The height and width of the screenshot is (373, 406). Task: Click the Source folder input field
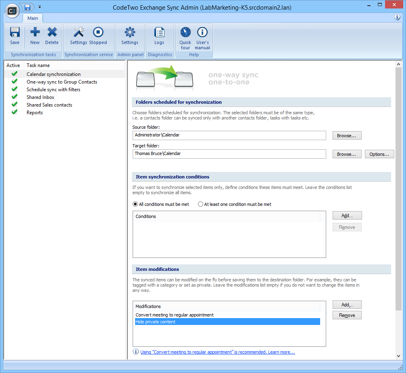pyautogui.click(x=229, y=135)
